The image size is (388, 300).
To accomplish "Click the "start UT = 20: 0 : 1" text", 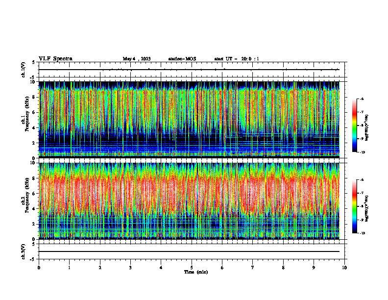I will pyautogui.click(x=237, y=59).
